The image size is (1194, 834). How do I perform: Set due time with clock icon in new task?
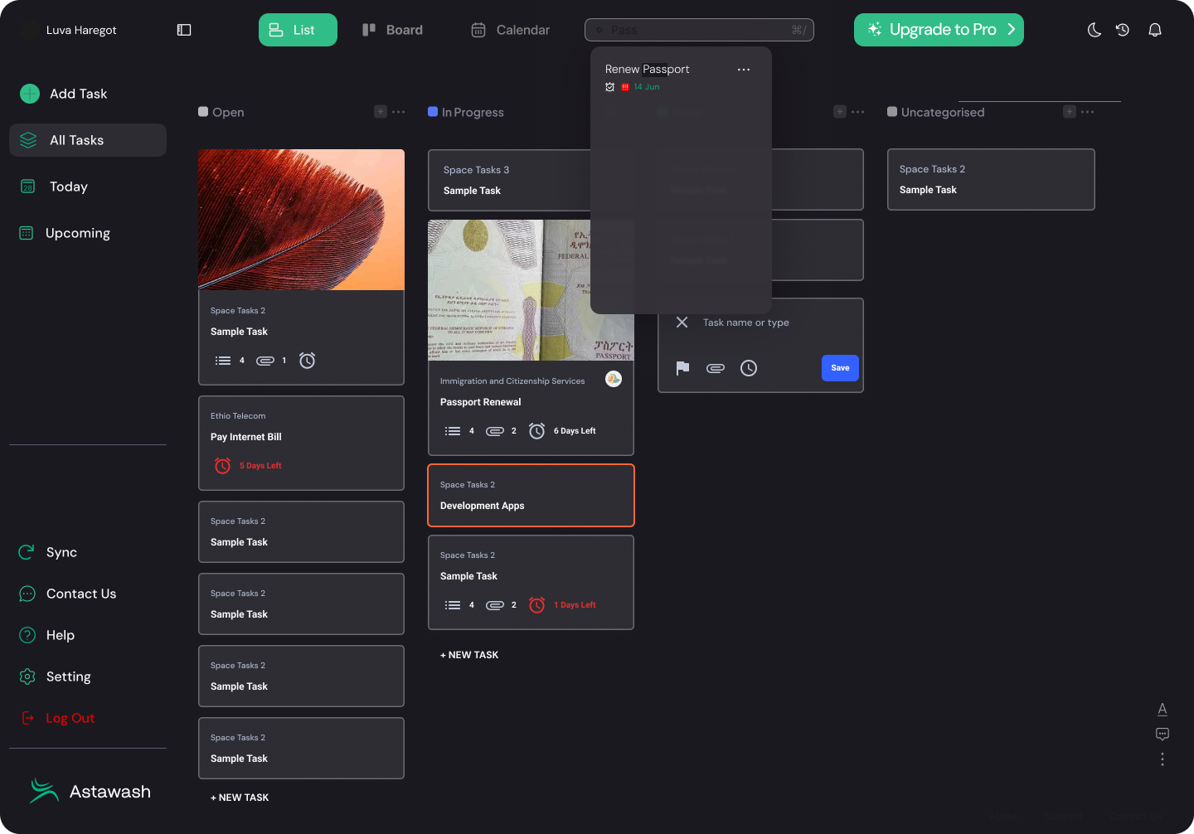(x=749, y=368)
